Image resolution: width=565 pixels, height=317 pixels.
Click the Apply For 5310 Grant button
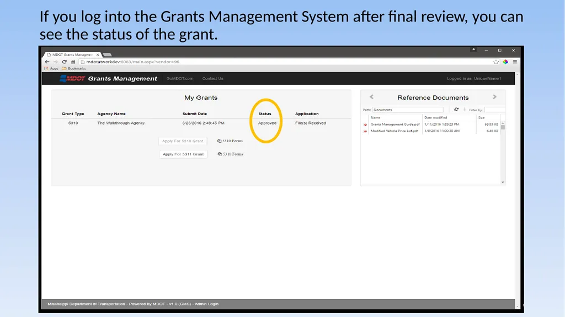[183, 141]
